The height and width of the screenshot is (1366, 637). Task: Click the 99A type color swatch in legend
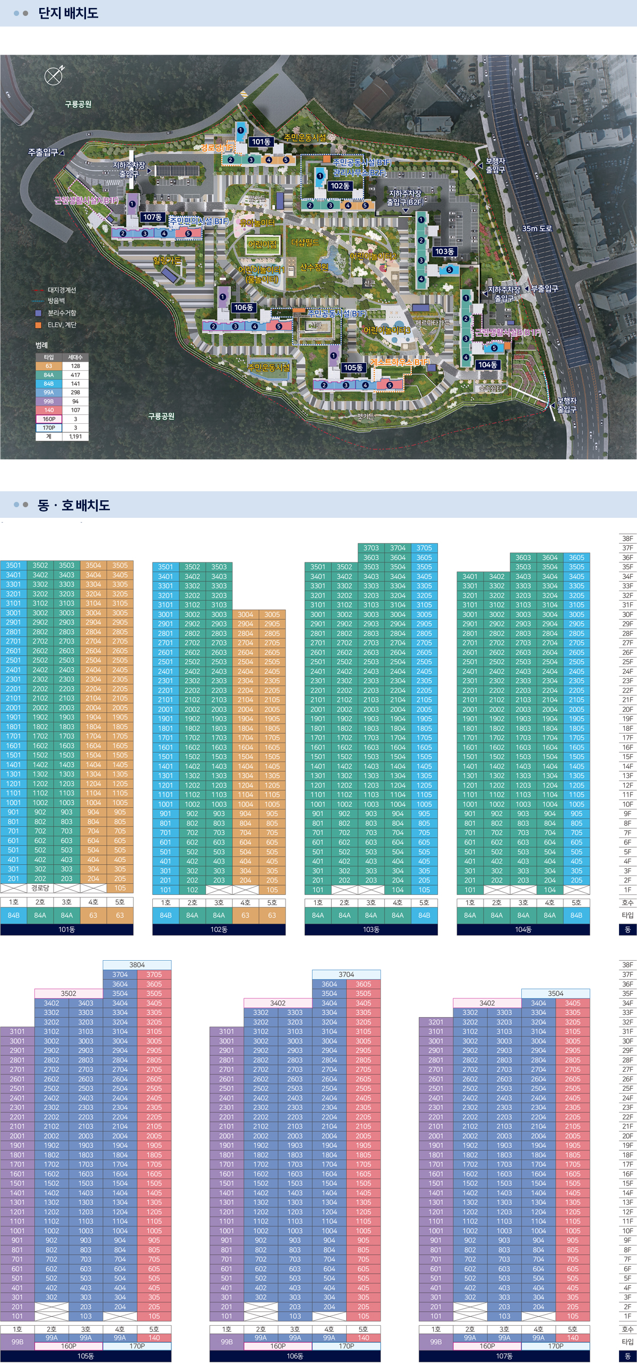[49, 392]
